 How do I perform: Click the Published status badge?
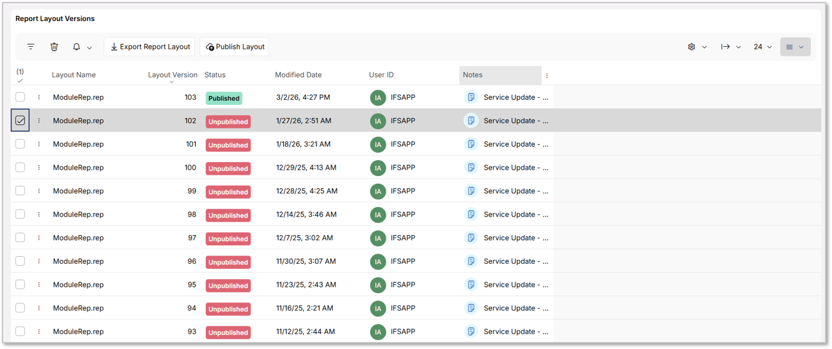point(224,98)
